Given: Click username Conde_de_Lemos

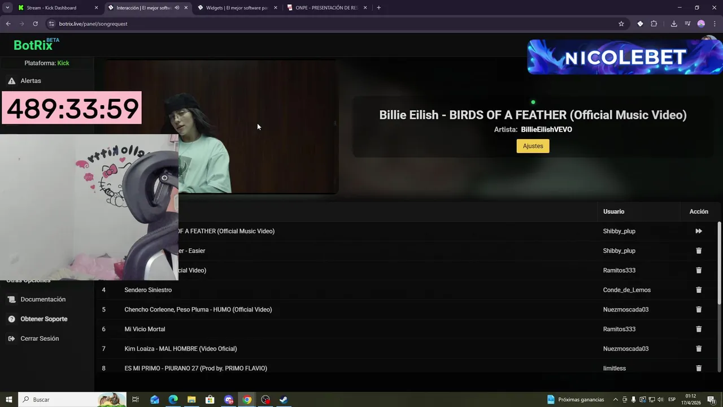Looking at the screenshot, I should tap(627, 290).
